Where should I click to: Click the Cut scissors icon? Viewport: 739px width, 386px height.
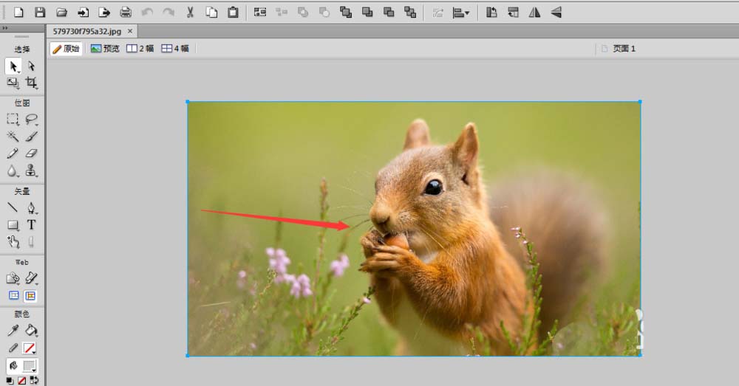[190, 12]
